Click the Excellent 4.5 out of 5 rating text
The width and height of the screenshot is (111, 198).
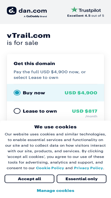tap(86, 16)
